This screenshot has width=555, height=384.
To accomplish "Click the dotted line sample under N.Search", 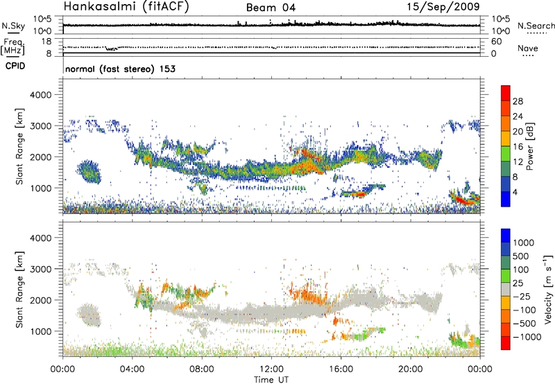I will tap(536, 33).
